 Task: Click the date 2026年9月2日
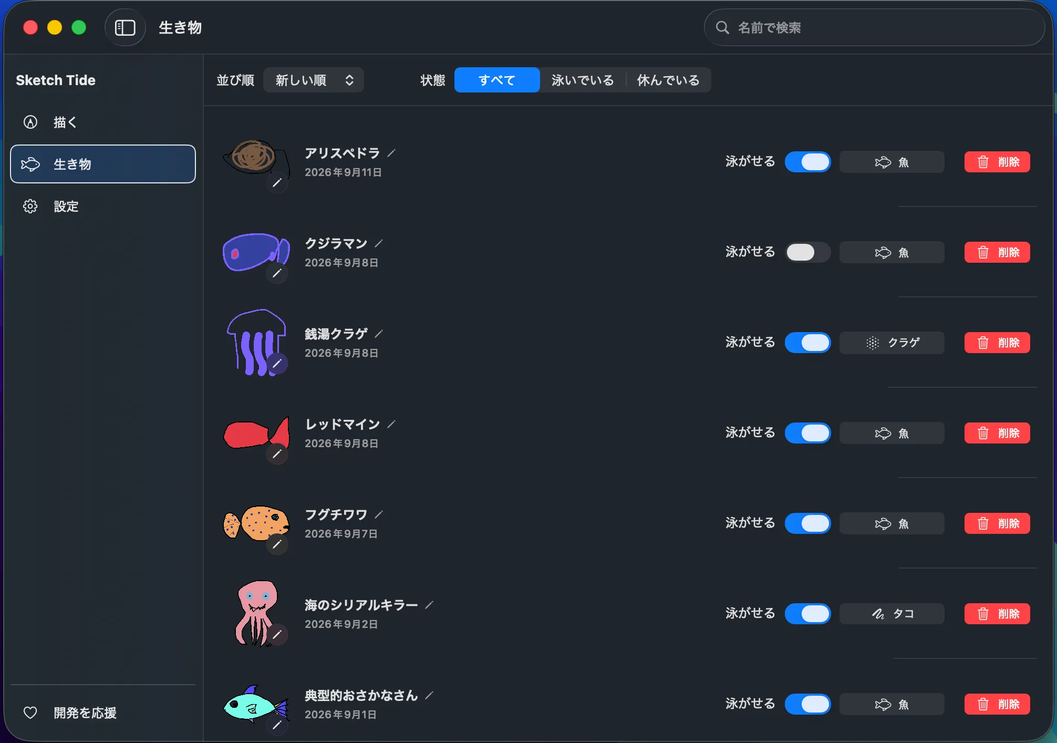(x=341, y=624)
